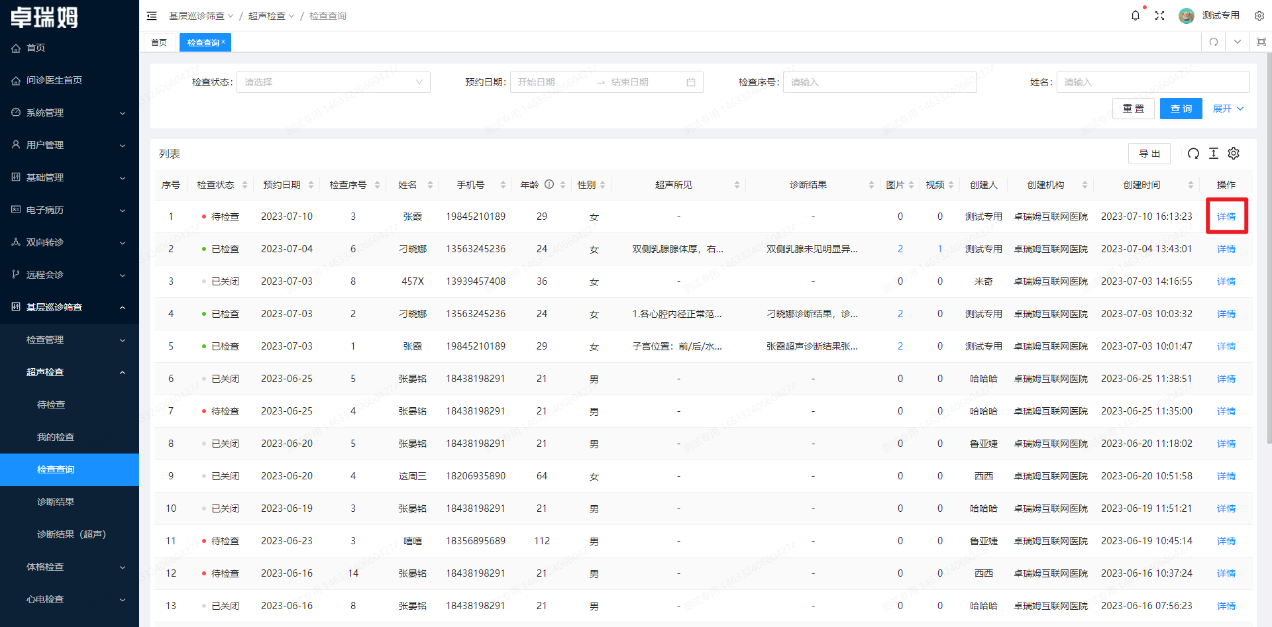Sort by 检查序号 column
Viewport: 1272px width, 627px height.
click(x=377, y=185)
